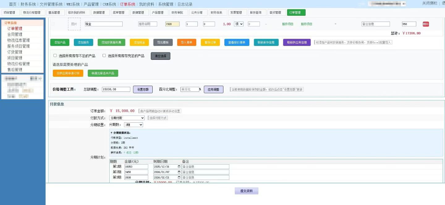This screenshot has width=445, height=205.
Task: Open 日志记录 menu
Action: [x=185, y=4]
